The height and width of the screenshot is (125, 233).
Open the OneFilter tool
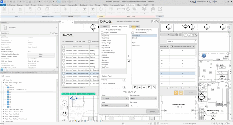[x=84, y=10]
